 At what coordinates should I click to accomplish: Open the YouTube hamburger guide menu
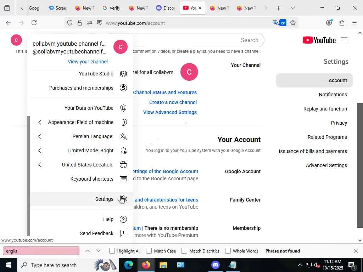pos(344,40)
